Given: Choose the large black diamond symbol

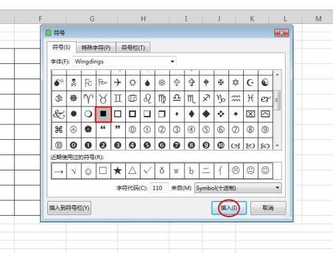Looking at the screenshot, I should click(x=206, y=114).
